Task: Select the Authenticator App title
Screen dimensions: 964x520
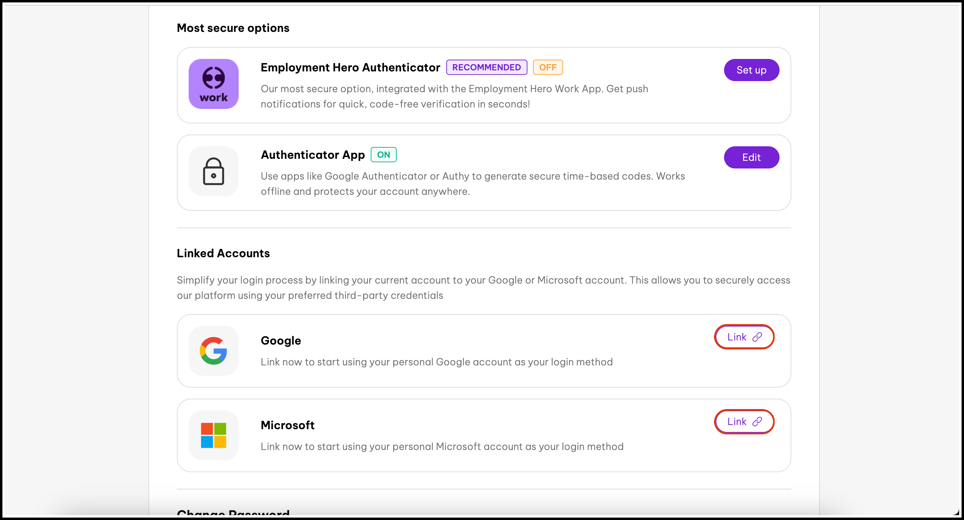Action: (312, 155)
